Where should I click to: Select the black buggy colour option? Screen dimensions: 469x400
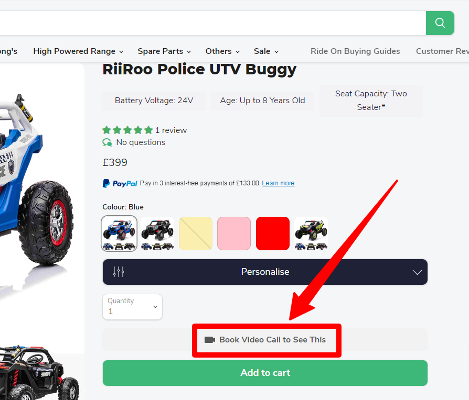click(157, 234)
